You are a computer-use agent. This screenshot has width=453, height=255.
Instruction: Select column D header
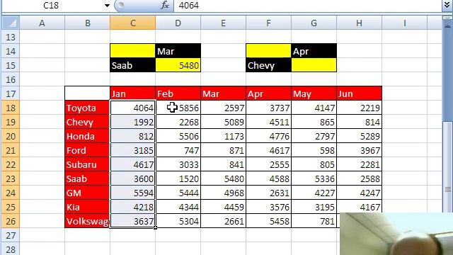click(x=178, y=23)
